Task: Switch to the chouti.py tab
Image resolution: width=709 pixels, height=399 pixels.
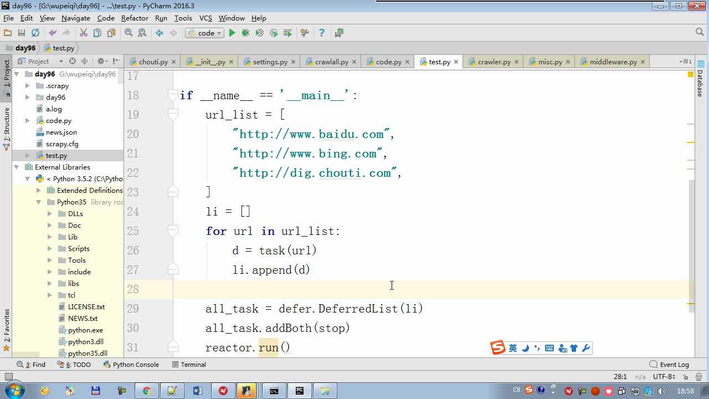Action: [x=153, y=62]
